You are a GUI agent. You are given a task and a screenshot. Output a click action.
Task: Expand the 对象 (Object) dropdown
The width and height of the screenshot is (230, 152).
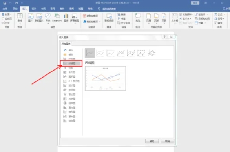(x=205, y=23)
